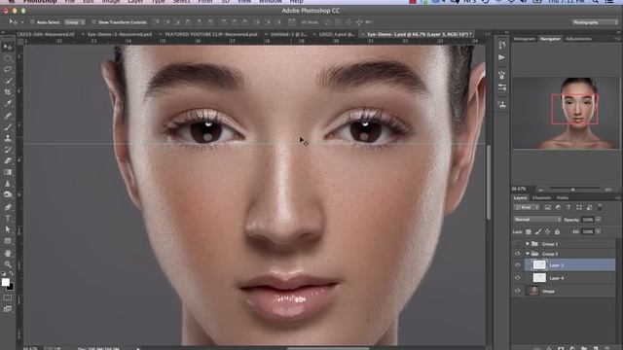The height and width of the screenshot is (350, 623).
Task: Select the Lasso tool
Action: 8,69
